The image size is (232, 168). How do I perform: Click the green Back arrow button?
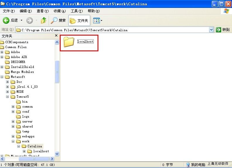coord(6,20)
